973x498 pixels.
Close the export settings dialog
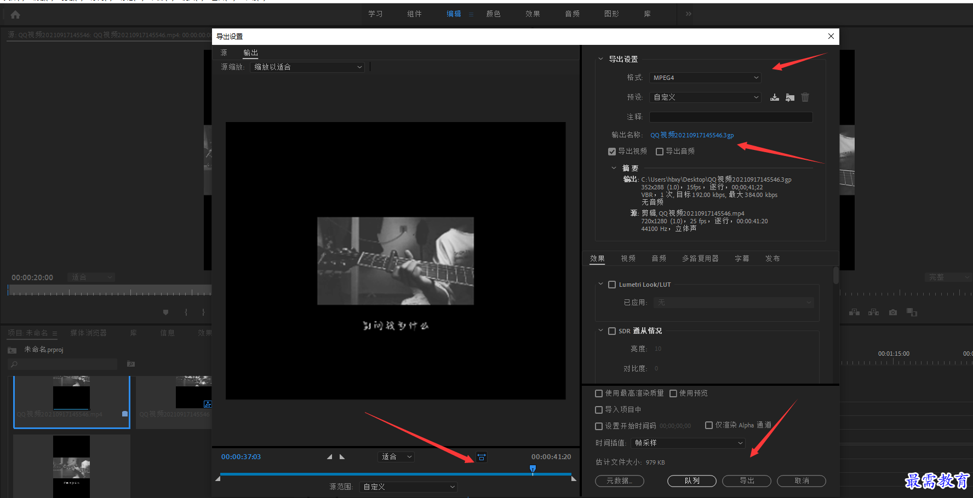[x=831, y=36]
